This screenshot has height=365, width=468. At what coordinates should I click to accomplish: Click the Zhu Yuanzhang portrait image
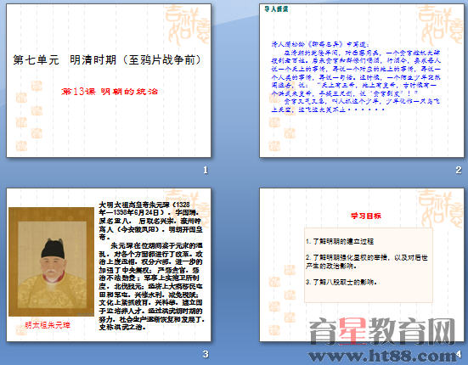coord(51,261)
